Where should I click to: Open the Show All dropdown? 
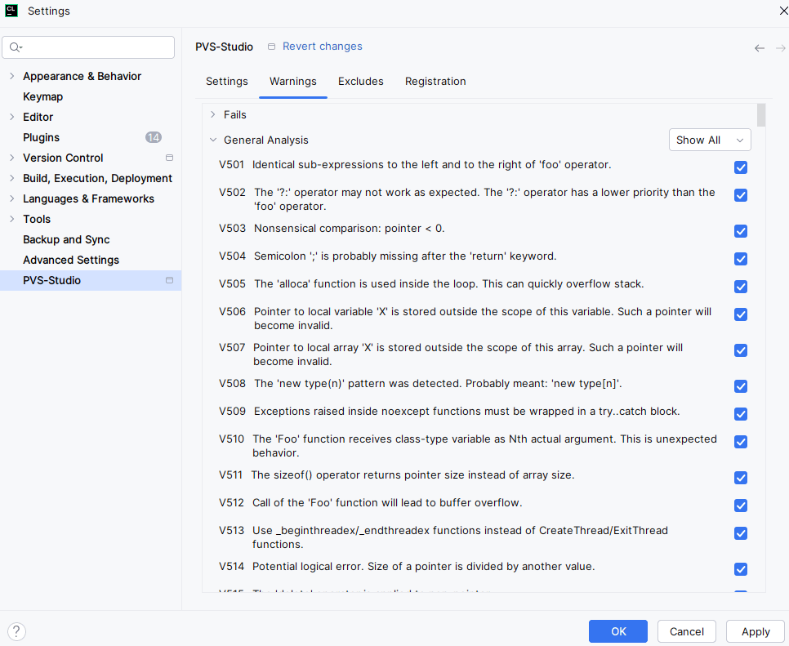point(709,140)
